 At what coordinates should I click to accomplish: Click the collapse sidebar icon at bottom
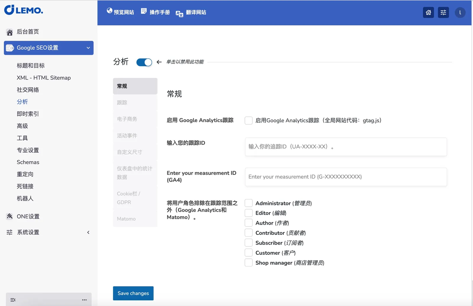(13, 300)
